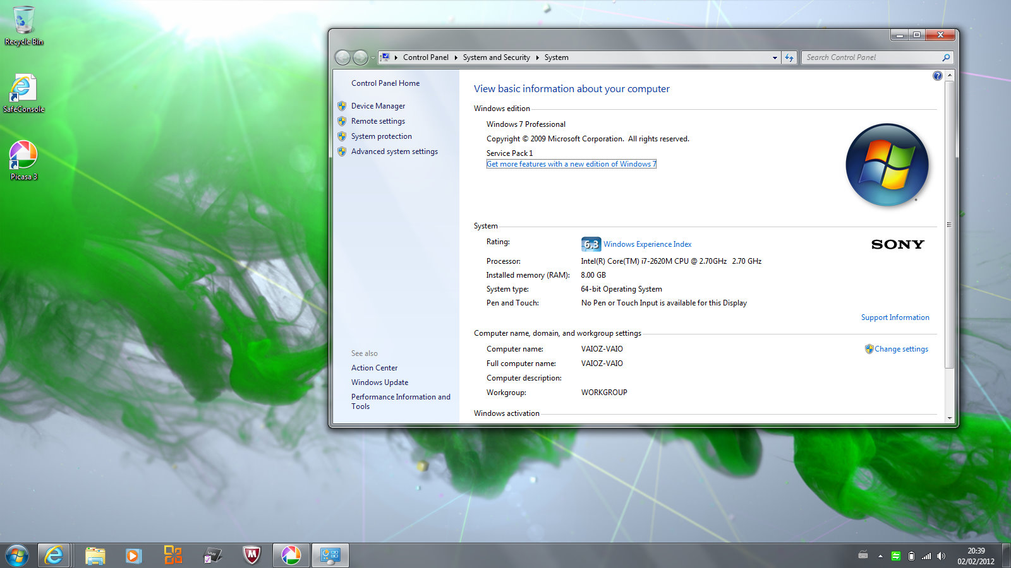1011x568 pixels.
Task: Open Windows Experience Index
Action: 647,244
